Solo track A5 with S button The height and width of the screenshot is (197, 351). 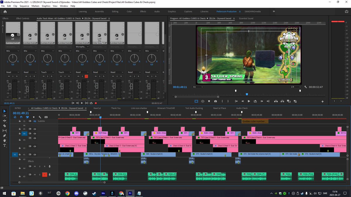click(40, 175)
